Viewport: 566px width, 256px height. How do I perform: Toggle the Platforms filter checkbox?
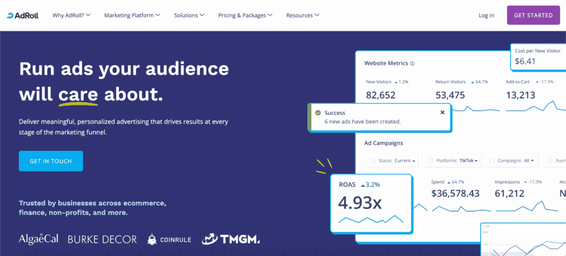[431, 161]
